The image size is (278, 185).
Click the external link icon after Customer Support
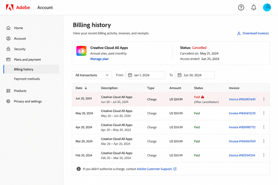point(175,169)
